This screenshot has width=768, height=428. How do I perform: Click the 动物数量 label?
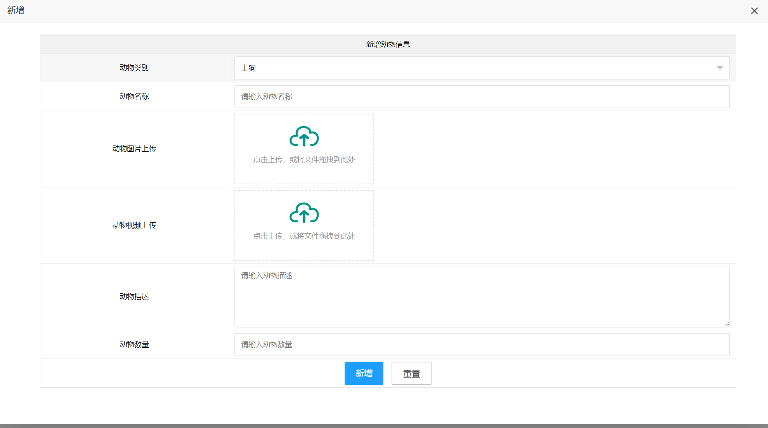click(134, 345)
